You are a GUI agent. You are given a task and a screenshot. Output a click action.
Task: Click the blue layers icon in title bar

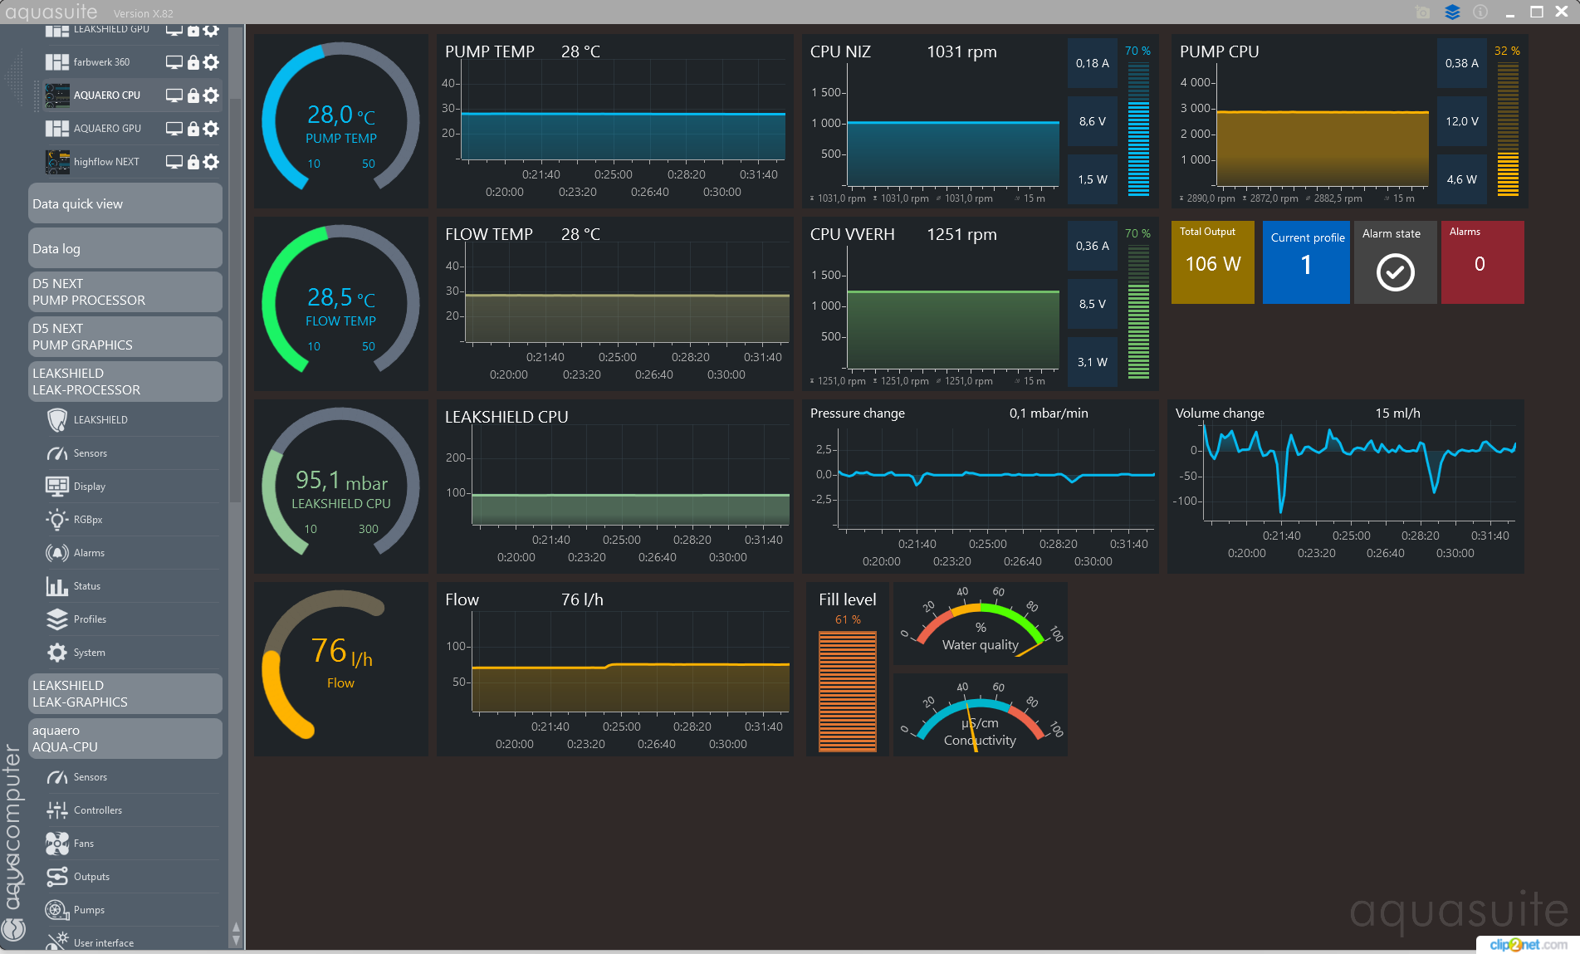(x=1452, y=12)
